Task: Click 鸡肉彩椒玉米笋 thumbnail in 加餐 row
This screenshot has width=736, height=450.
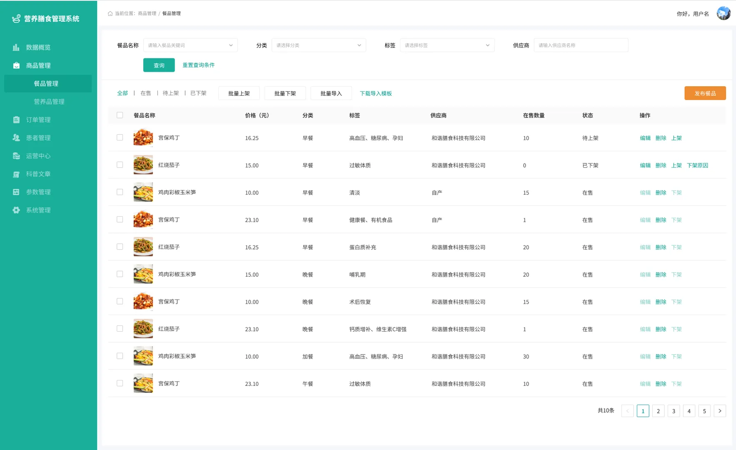Action: click(143, 356)
